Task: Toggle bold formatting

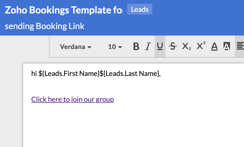Action: (136, 46)
